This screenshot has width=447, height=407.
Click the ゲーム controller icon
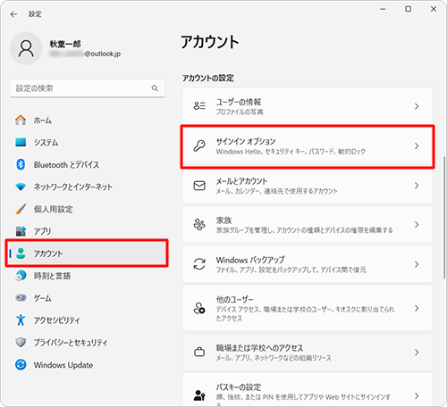pyautogui.click(x=21, y=297)
